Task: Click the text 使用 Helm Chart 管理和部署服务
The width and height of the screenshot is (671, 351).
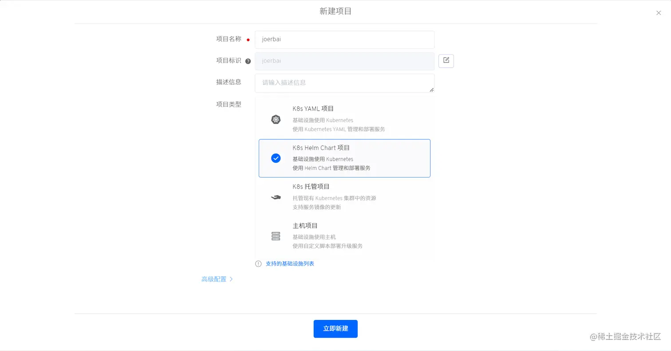Action: (332, 168)
